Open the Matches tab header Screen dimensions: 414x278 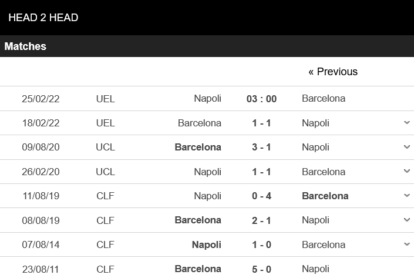25,46
